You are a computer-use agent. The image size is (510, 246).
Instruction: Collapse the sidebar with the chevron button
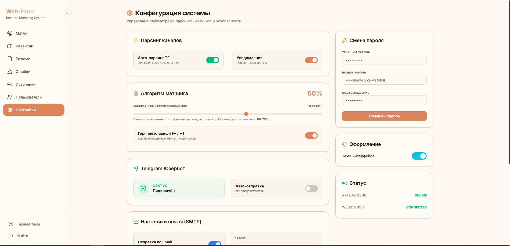[x=68, y=13]
